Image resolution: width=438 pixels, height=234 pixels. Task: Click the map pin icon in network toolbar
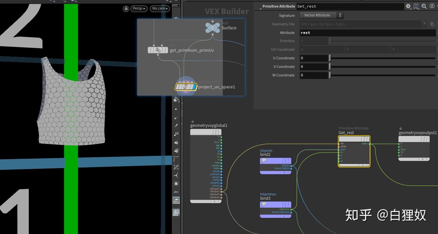[x=176, y=212]
